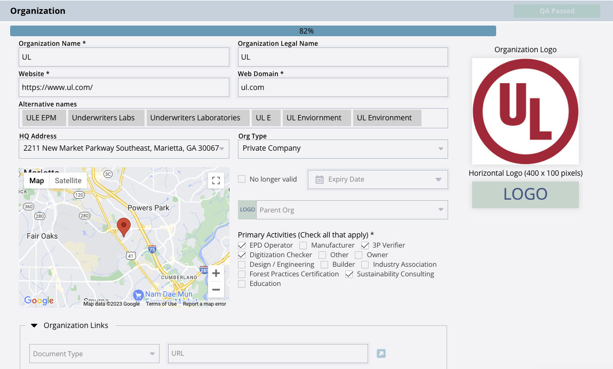This screenshot has height=369, width=613.
Task: Check the No longer valid checkbox
Action: [242, 179]
